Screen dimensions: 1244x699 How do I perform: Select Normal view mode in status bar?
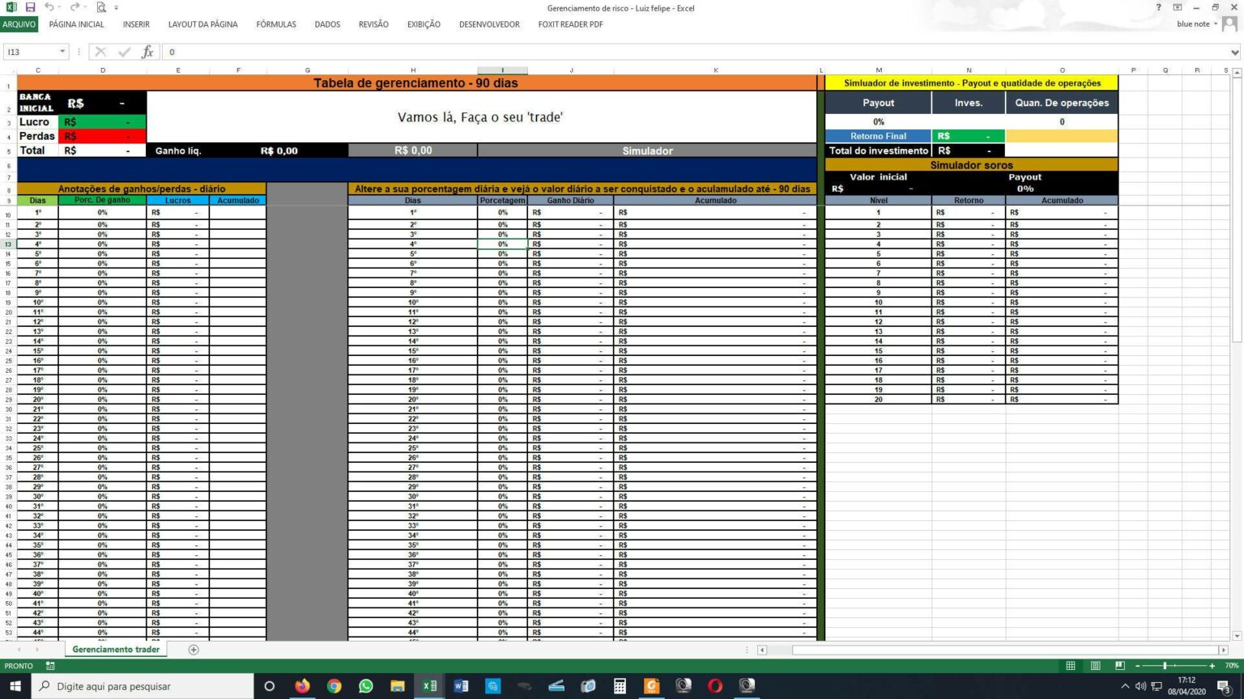click(x=1071, y=666)
